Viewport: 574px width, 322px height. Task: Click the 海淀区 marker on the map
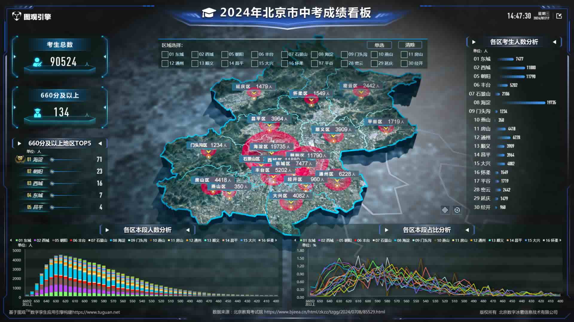(x=271, y=147)
